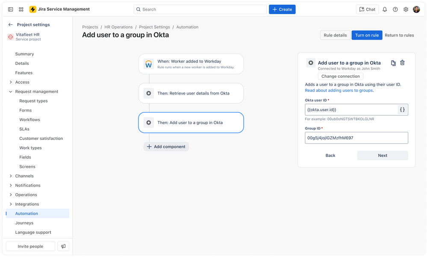Viewport: 427px width, 268px height.
Task: Open Request types
Action: [33, 101]
